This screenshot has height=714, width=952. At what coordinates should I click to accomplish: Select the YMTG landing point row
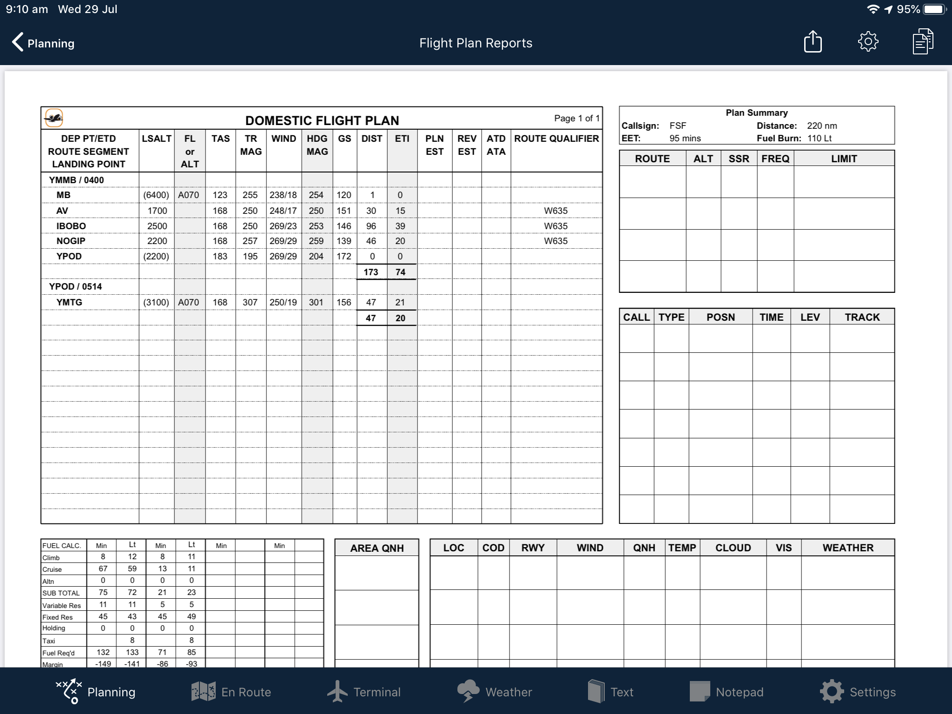click(322, 302)
